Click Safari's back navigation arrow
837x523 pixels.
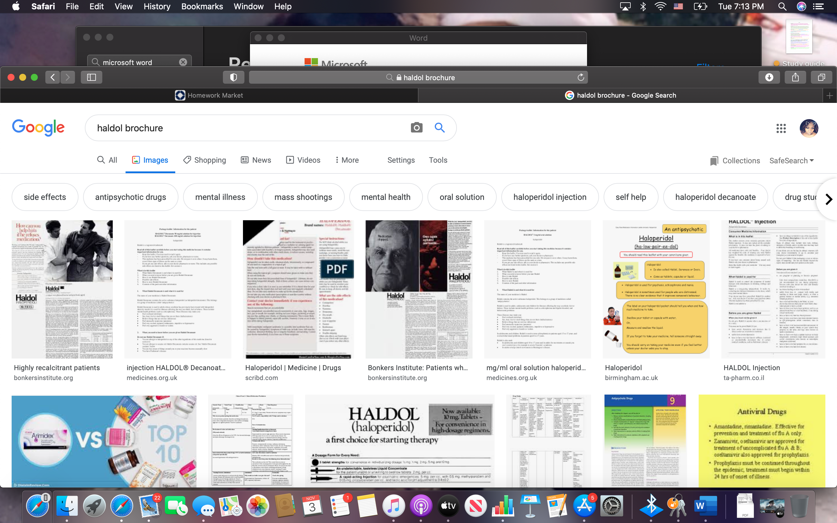click(x=53, y=77)
